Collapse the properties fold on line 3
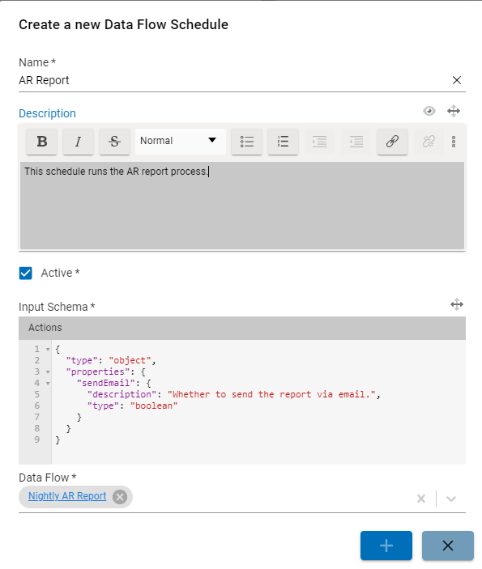The width and height of the screenshot is (482, 569). pos(48,372)
